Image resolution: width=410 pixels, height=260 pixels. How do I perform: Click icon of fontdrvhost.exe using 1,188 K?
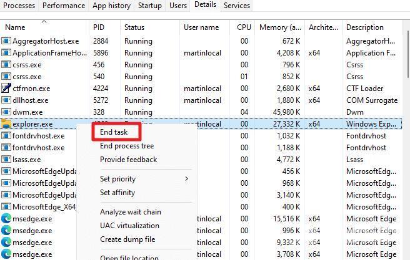(x=6, y=148)
